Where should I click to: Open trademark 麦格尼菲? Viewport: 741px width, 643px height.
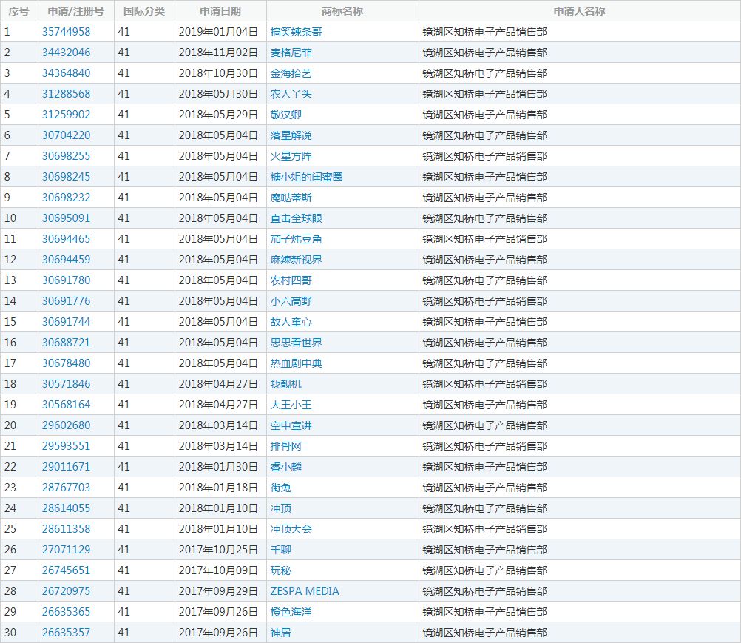[291, 53]
